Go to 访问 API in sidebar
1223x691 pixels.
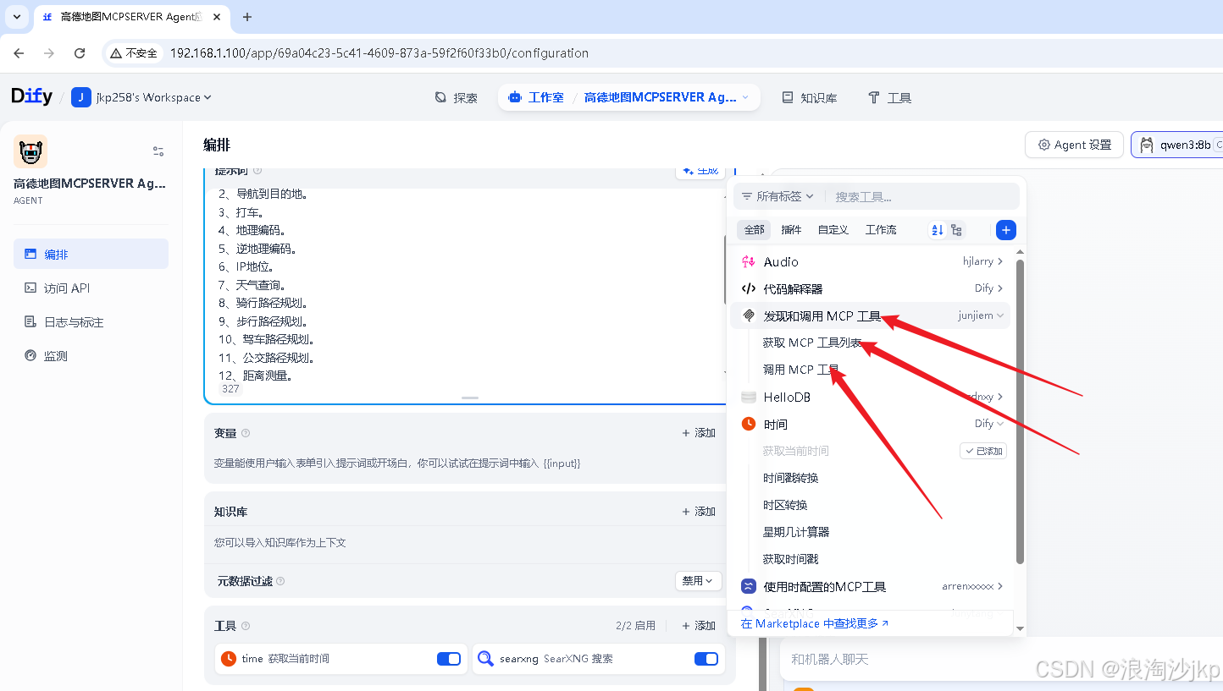91,288
